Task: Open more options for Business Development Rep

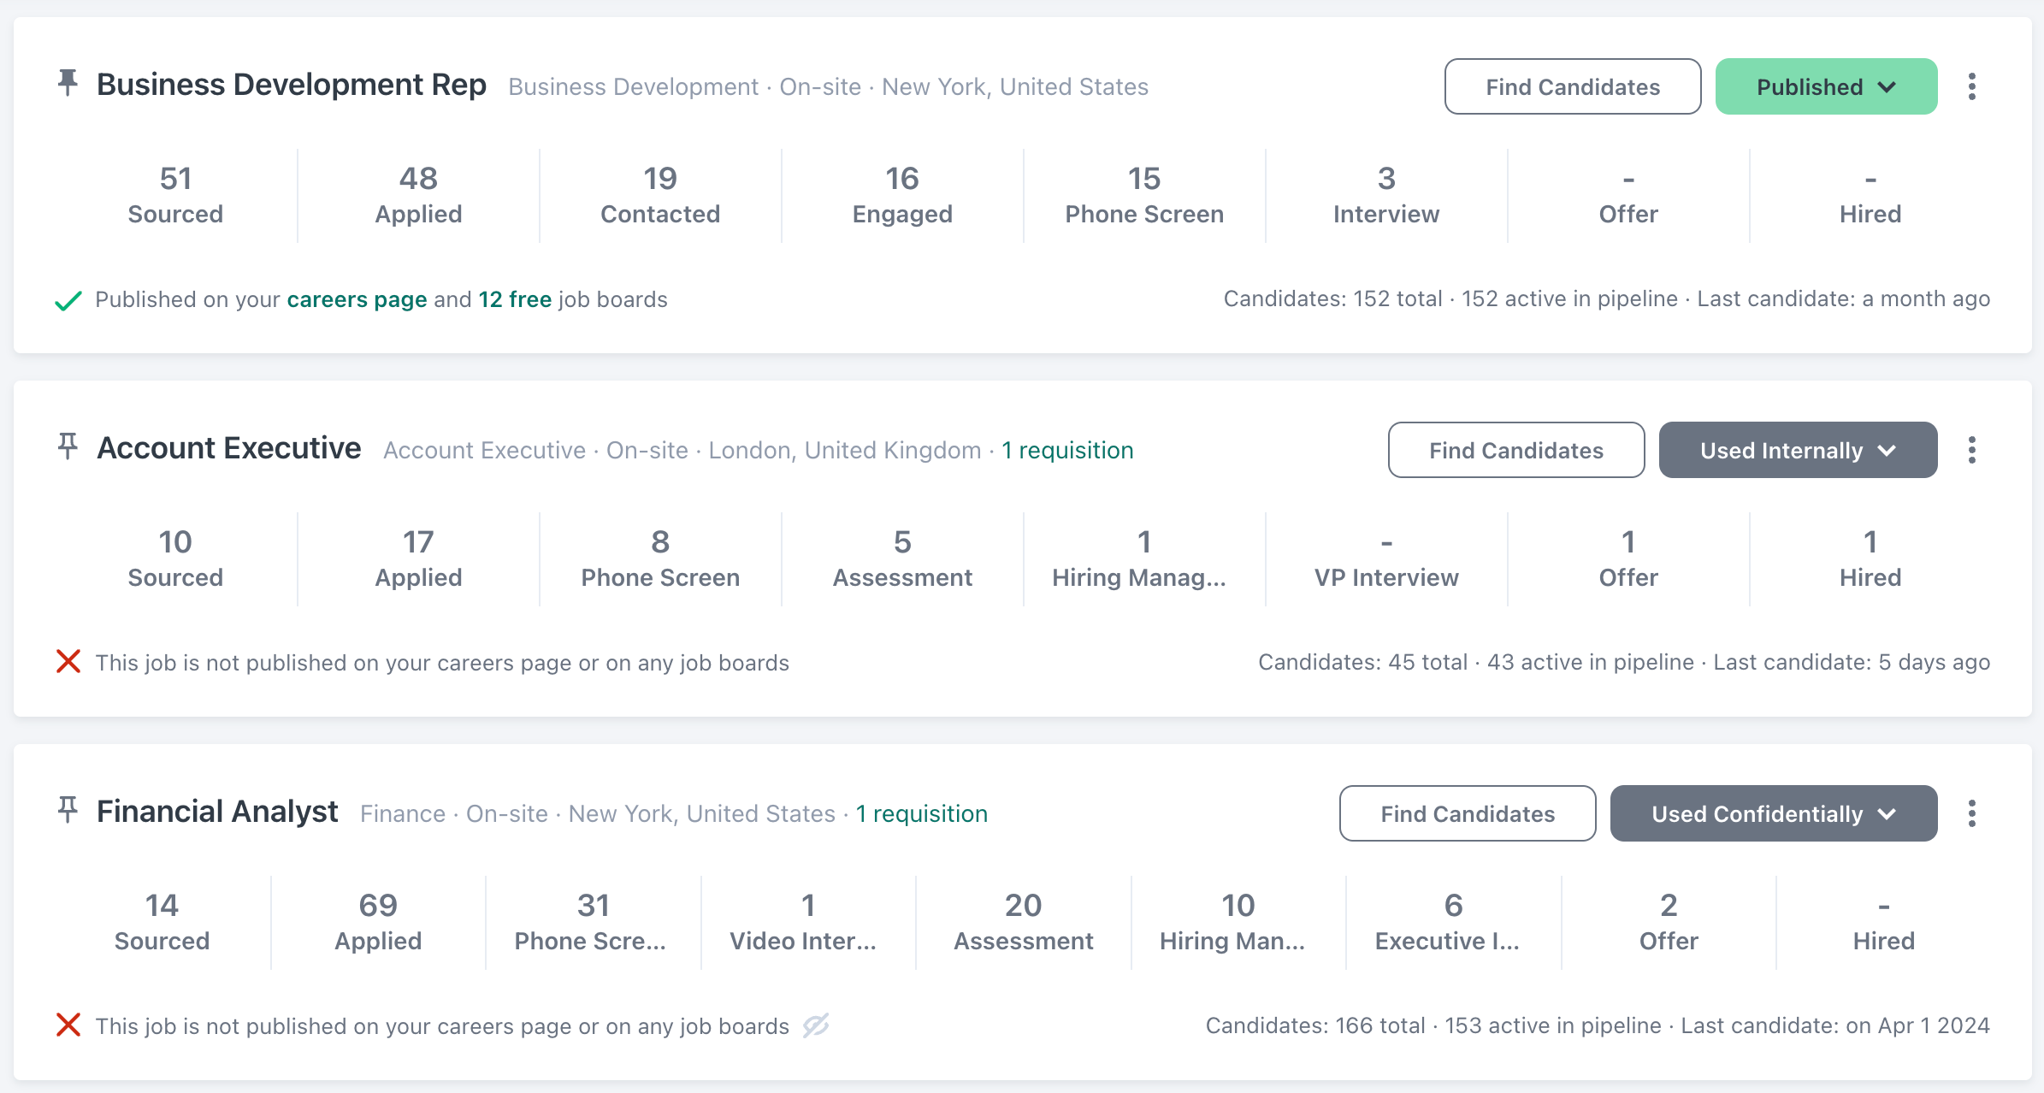Action: (x=1972, y=86)
